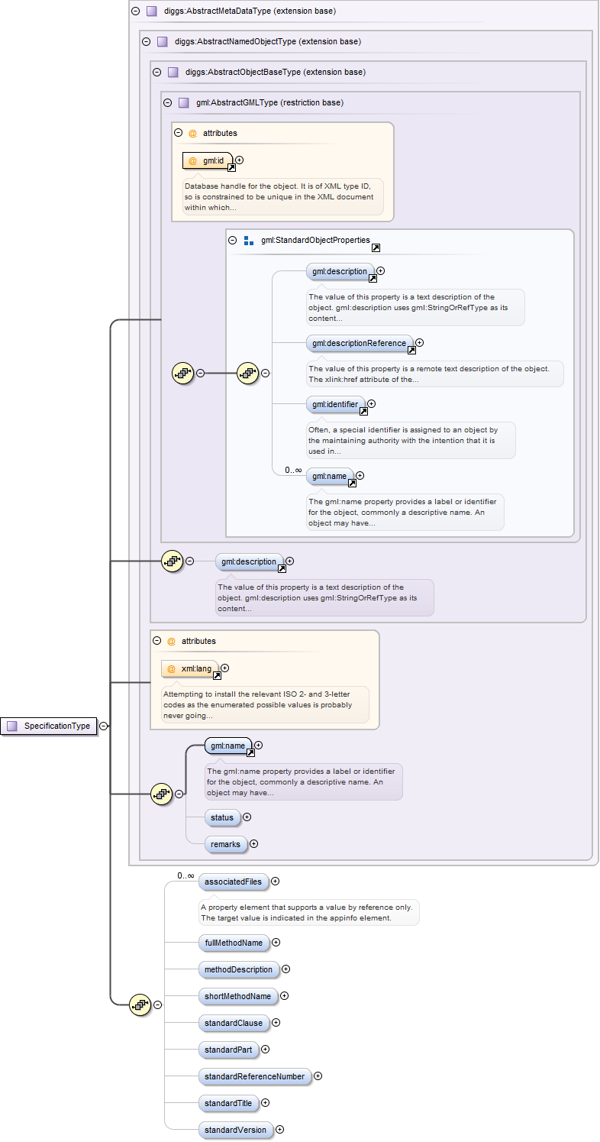Open the gml:identifier element link
This screenshot has height=1142, width=600.
(x=363, y=411)
